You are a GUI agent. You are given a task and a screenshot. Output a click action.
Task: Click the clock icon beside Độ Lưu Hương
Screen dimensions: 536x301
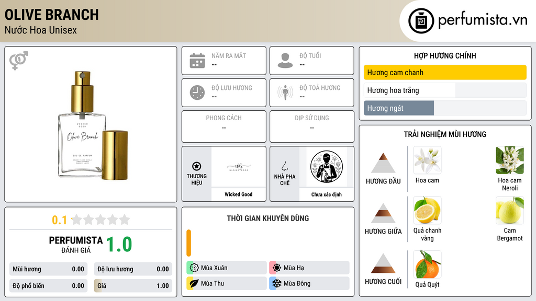point(197,92)
